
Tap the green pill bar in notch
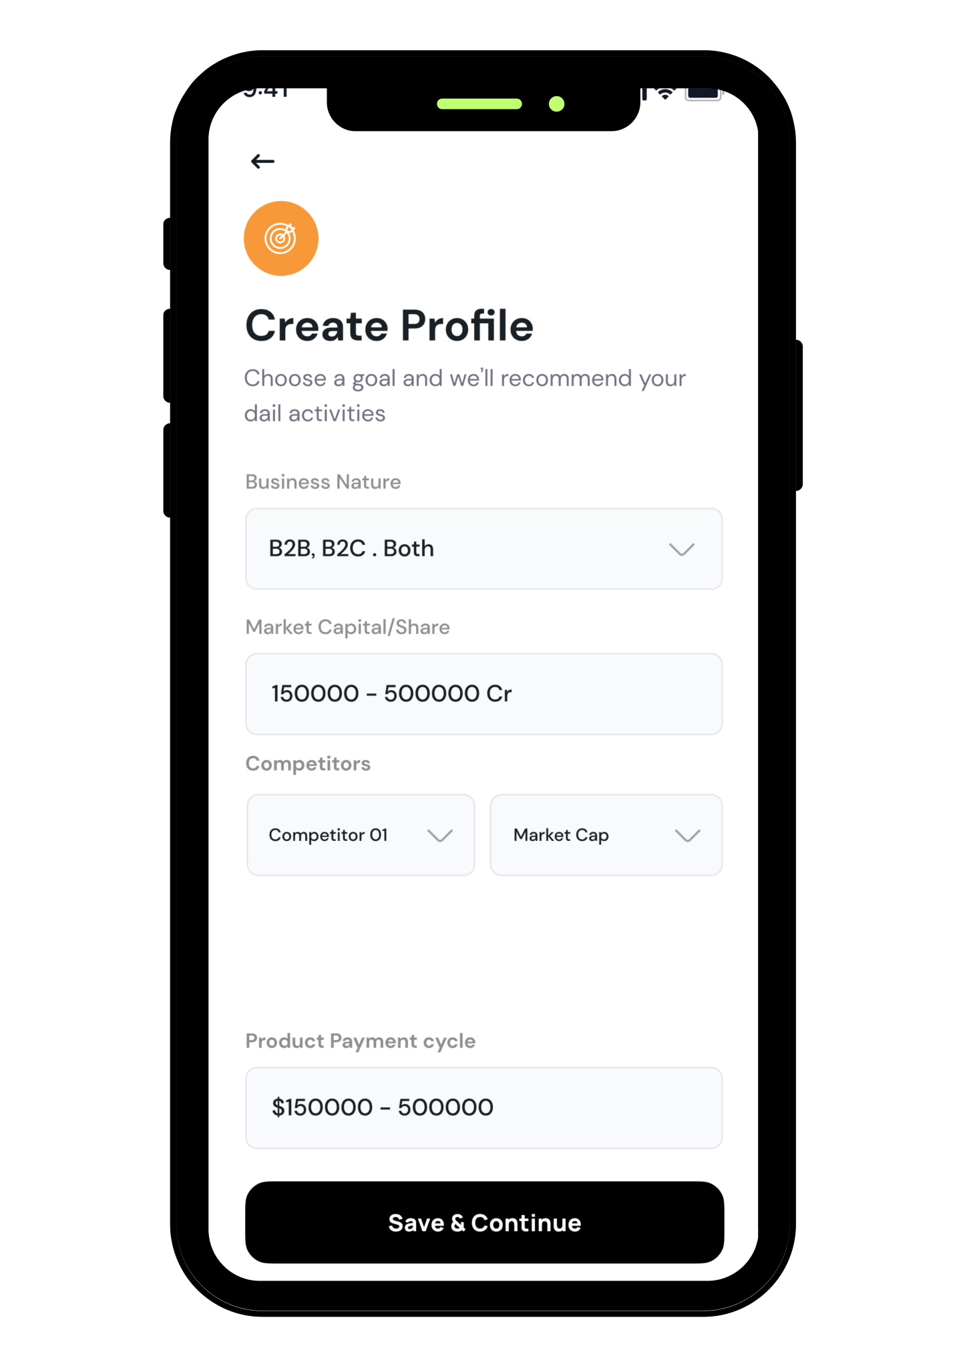[479, 104]
